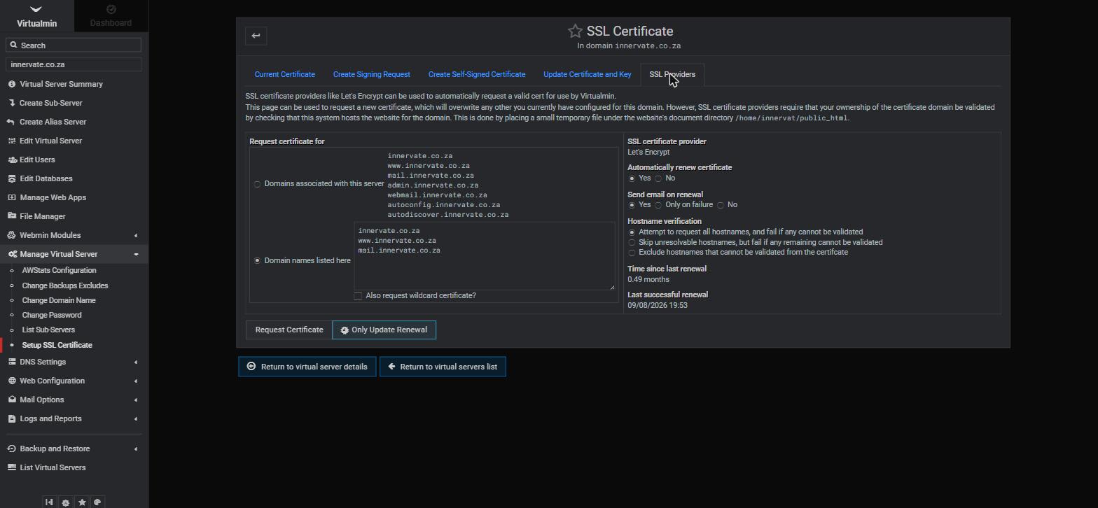Viewport: 1098px width, 508px height.
Task: Click the back arrow icon in the SSL Certificate header
Action: (x=256, y=36)
